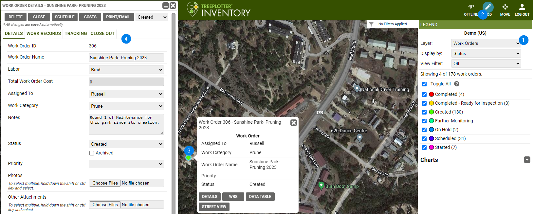
Task: Click the Street View button
Action: coord(214,207)
